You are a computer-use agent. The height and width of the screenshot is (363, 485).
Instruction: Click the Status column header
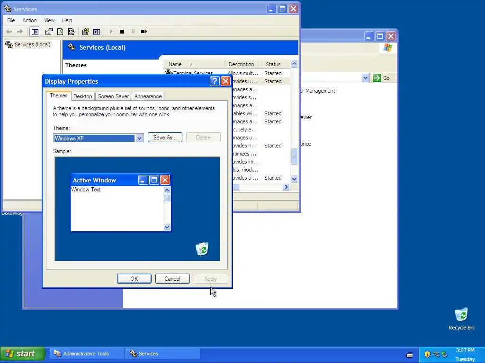pyautogui.click(x=275, y=64)
